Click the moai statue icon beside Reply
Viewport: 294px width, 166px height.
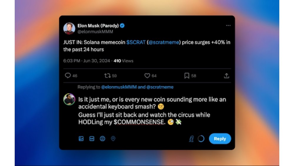[191, 139]
